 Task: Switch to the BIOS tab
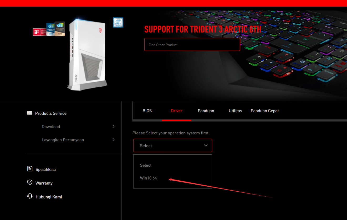point(147,111)
